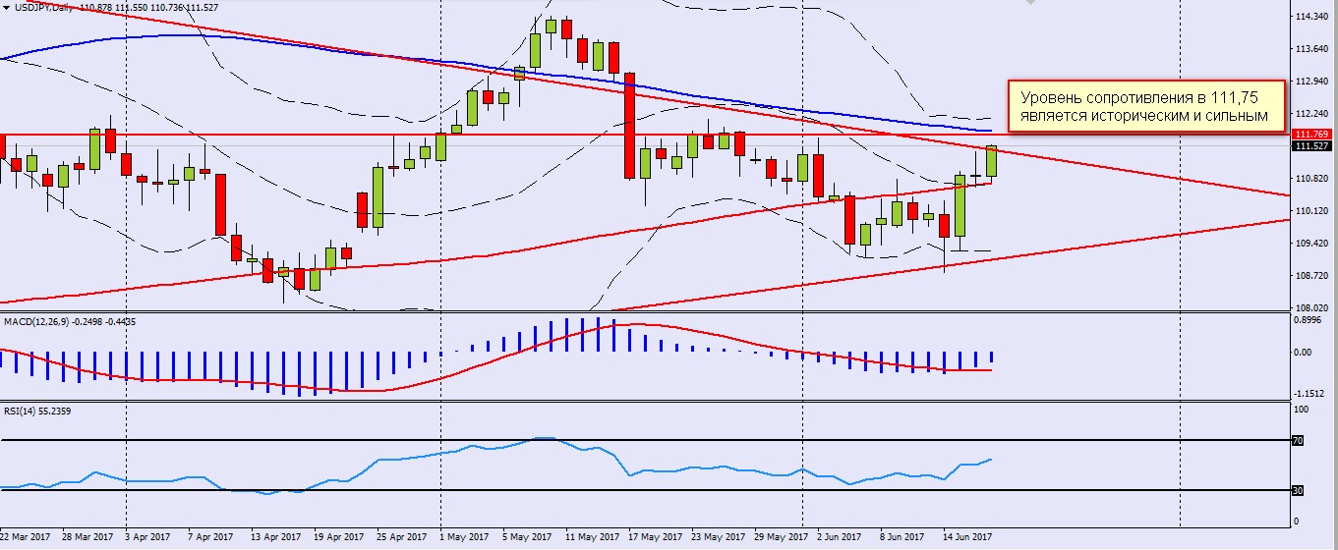1338x550 pixels.
Task: Click the 108.020 price scale value
Action: point(1314,307)
